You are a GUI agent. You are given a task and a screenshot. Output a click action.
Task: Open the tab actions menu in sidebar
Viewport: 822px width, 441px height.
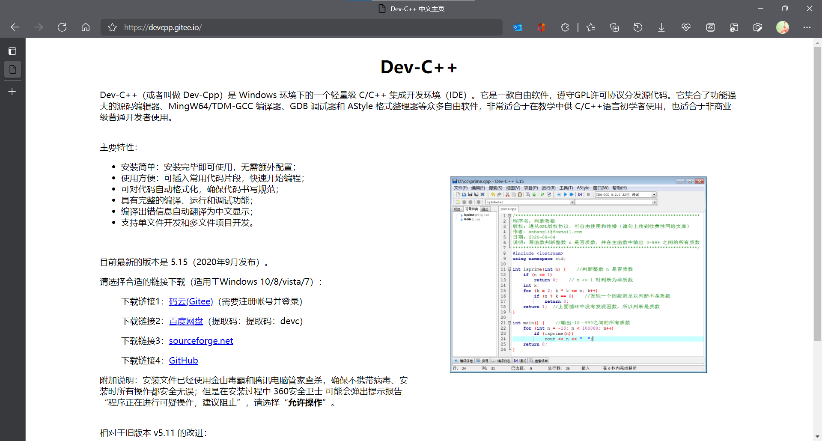[x=12, y=51]
